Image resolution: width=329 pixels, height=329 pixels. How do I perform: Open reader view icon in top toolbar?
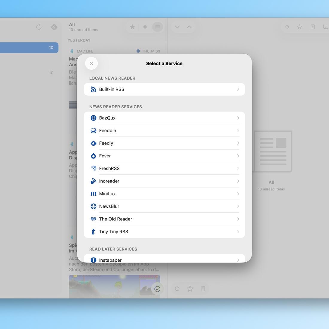313,27
